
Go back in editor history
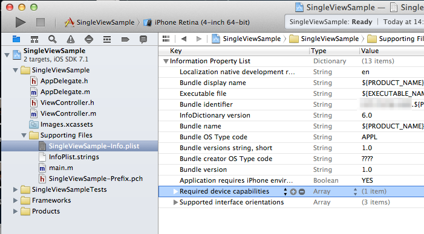pyautogui.click(x=184, y=39)
